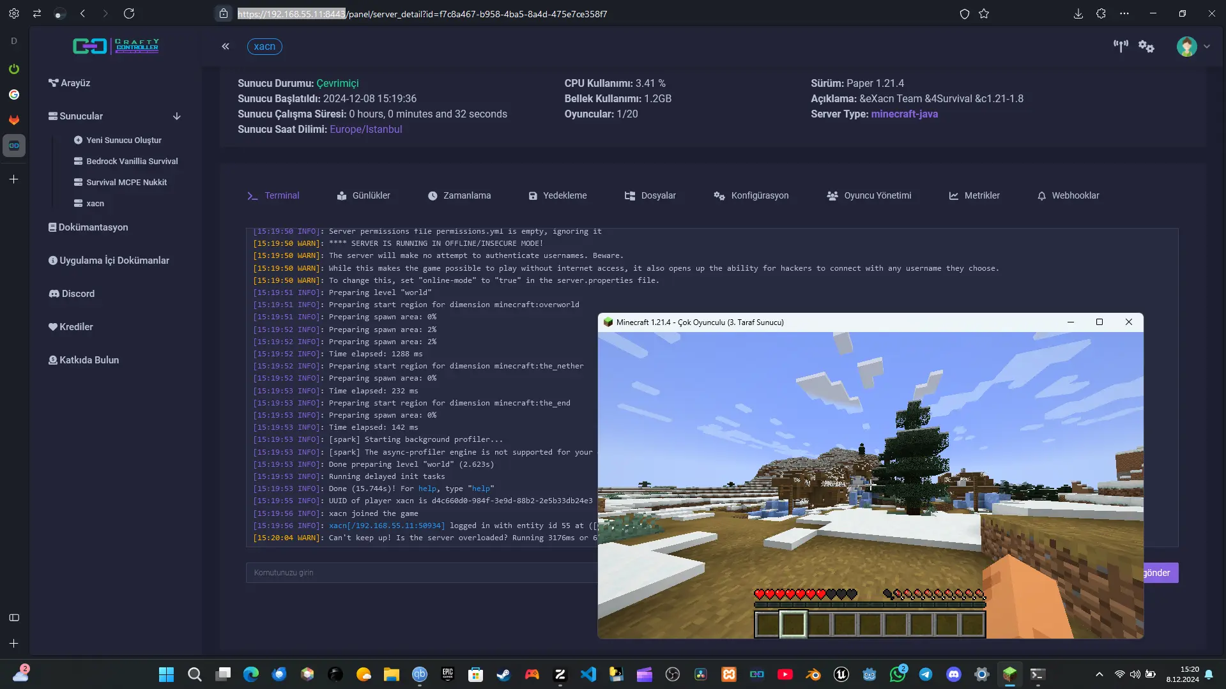Go back with browser back arrow
The width and height of the screenshot is (1226, 689).
click(82, 13)
